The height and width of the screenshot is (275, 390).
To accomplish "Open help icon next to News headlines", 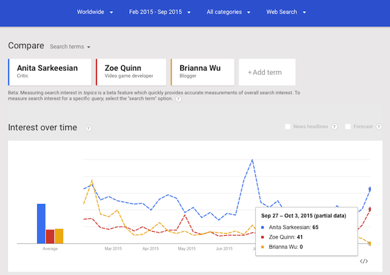I will tap(334, 126).
